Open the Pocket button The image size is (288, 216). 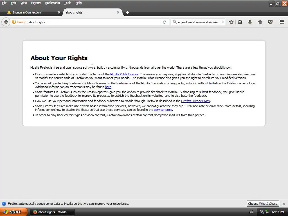[x=270, y=22]
